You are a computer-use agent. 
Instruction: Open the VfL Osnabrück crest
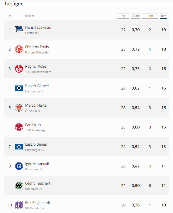19,205
